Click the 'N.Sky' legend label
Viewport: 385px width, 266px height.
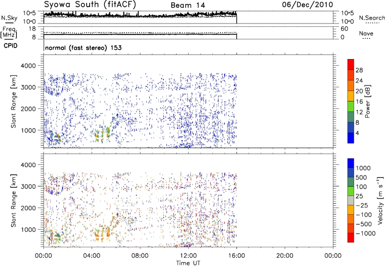(x=9, y=18)
